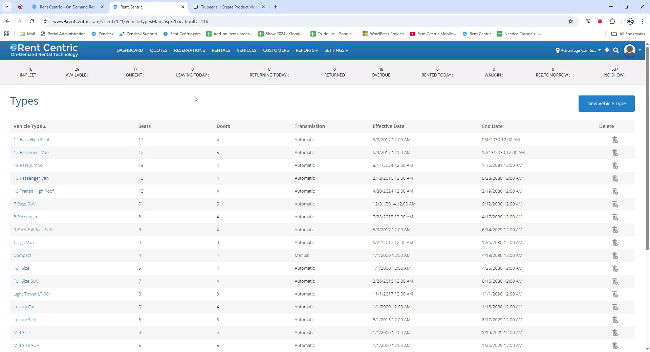Open the CUSTOMERS menu item
650x352 pixels.
(x=276, y=50)
